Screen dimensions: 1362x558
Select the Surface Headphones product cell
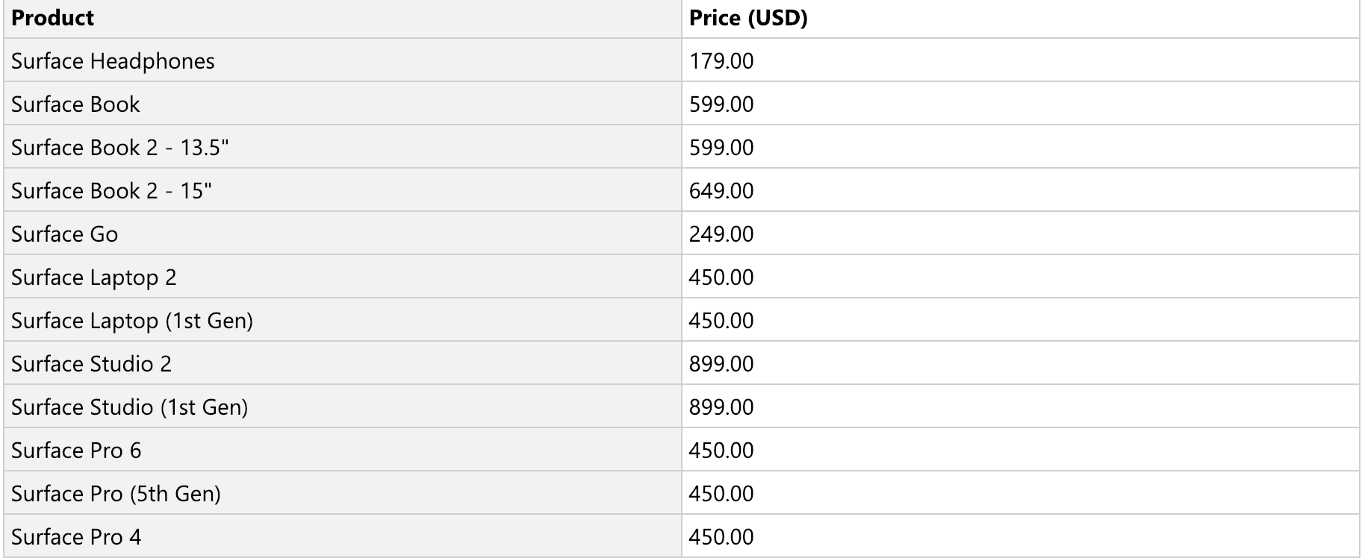click(x=343, y=60)
